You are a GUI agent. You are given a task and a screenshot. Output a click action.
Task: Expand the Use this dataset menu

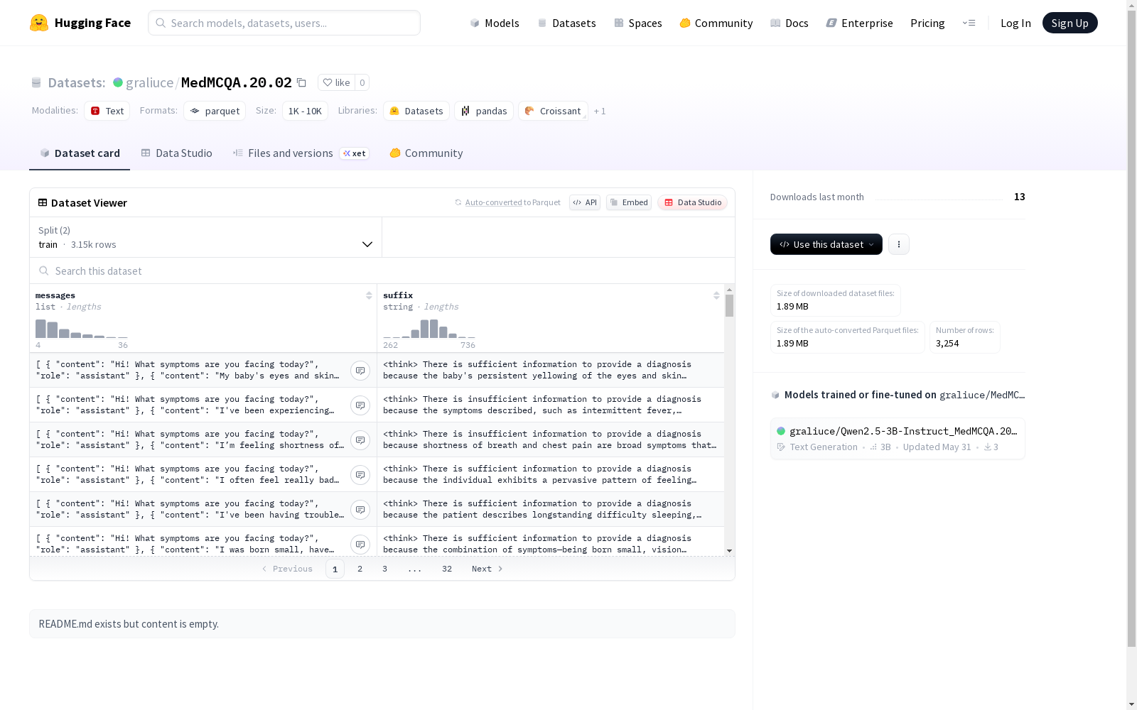click(x=826, y=244)
